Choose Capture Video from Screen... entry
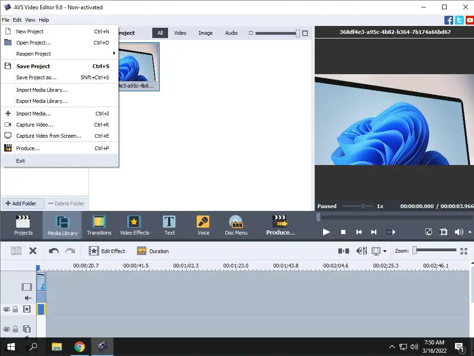This screenshot has width=474, height=356. point(60,136)
